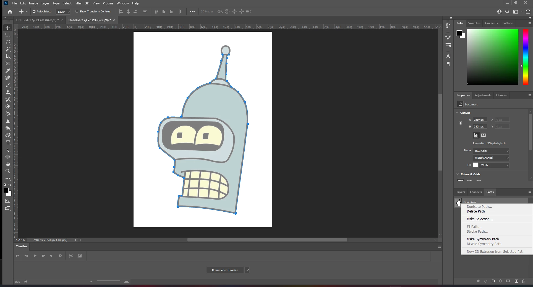The width and height of the screenshot is (533, 287).
Task: Select the Eyedropper tool
Action: click(x=8, y=71)
